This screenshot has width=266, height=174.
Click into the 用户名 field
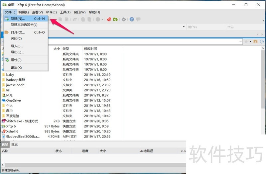[x=206, y=27]
